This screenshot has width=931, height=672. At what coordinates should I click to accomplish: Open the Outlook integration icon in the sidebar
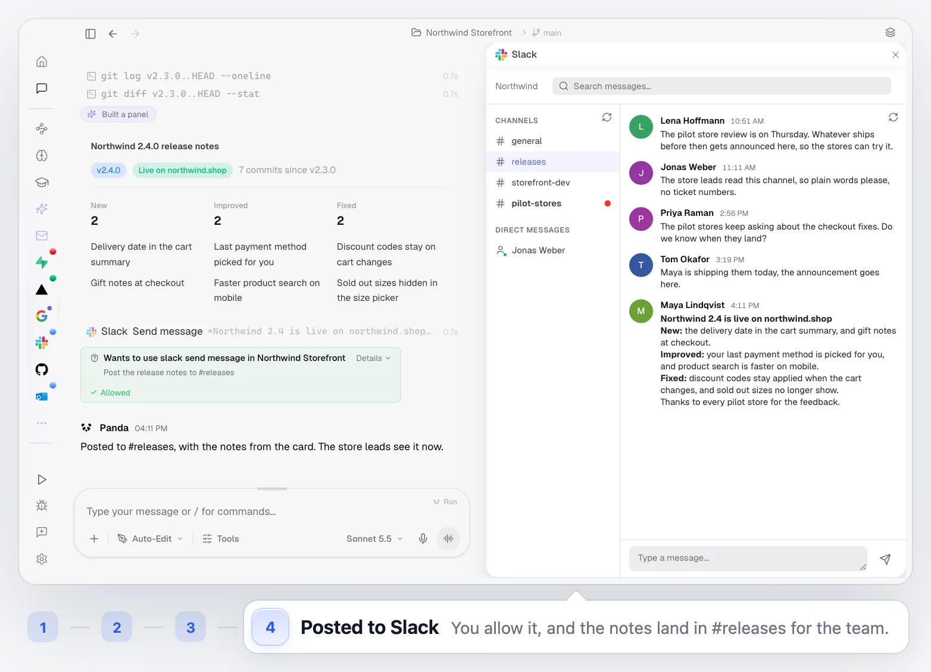42,396
